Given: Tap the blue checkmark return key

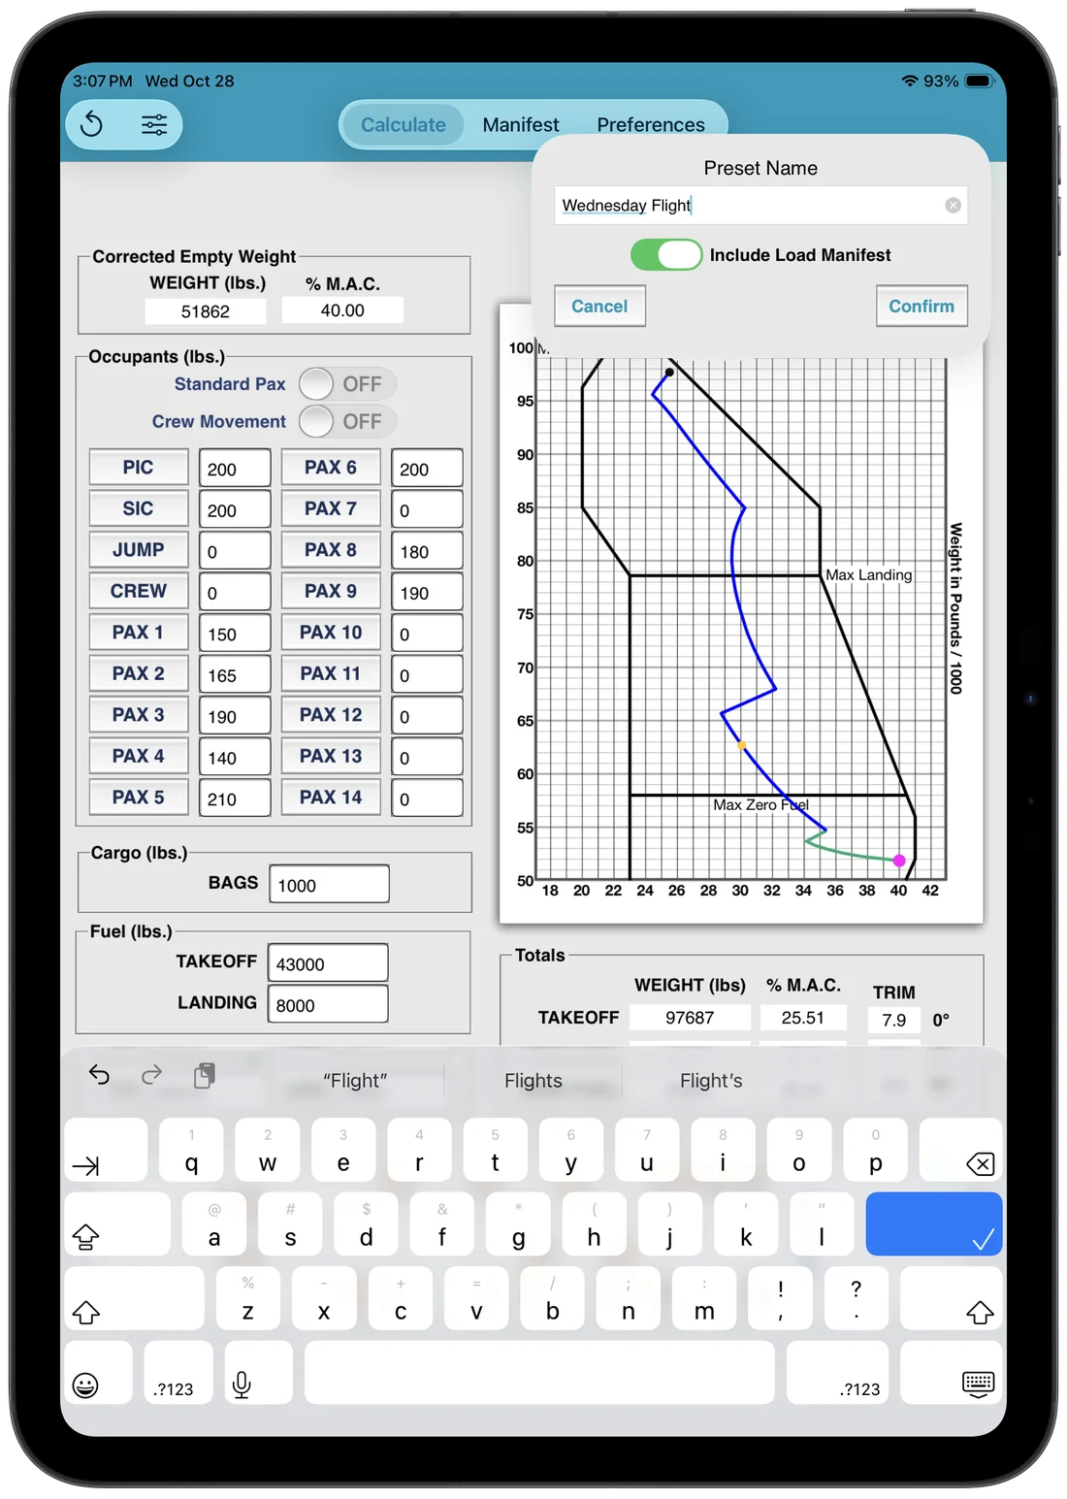Looking at the screenshot, I should [x=933, y=1224].
